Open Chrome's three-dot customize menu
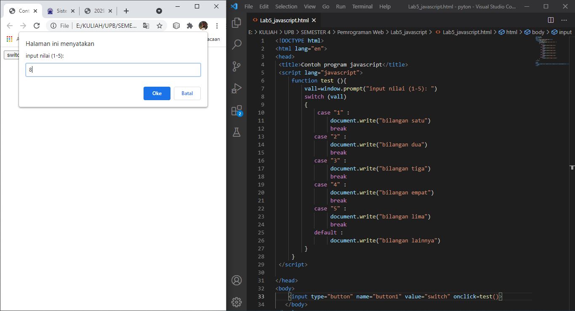This screenshot has width=575, height=311. [217, 26]
